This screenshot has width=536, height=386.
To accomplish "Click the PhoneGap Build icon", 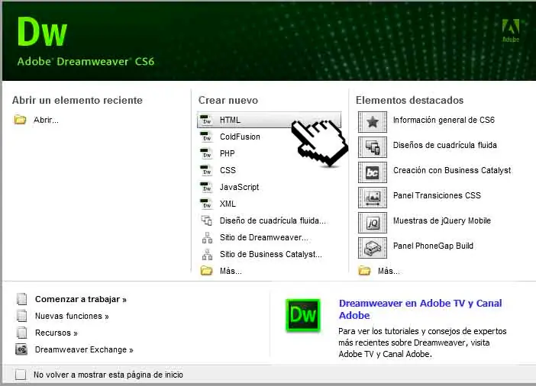I will click(373, 248).
